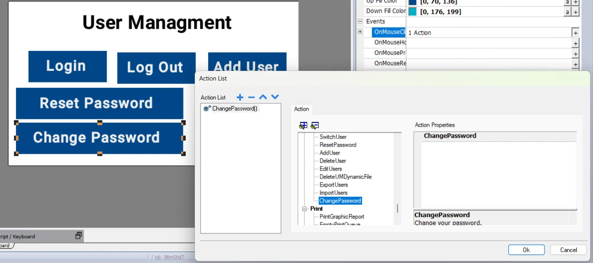
Task: Select the ChangePassword() entry in the Action List
Action: coord(231,108)
